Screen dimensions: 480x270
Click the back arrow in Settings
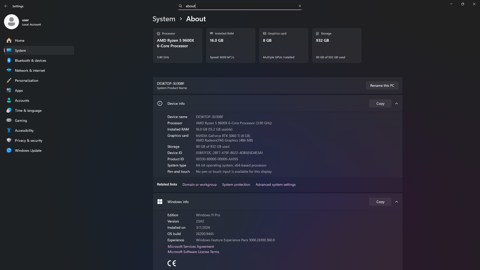[6, 6]
